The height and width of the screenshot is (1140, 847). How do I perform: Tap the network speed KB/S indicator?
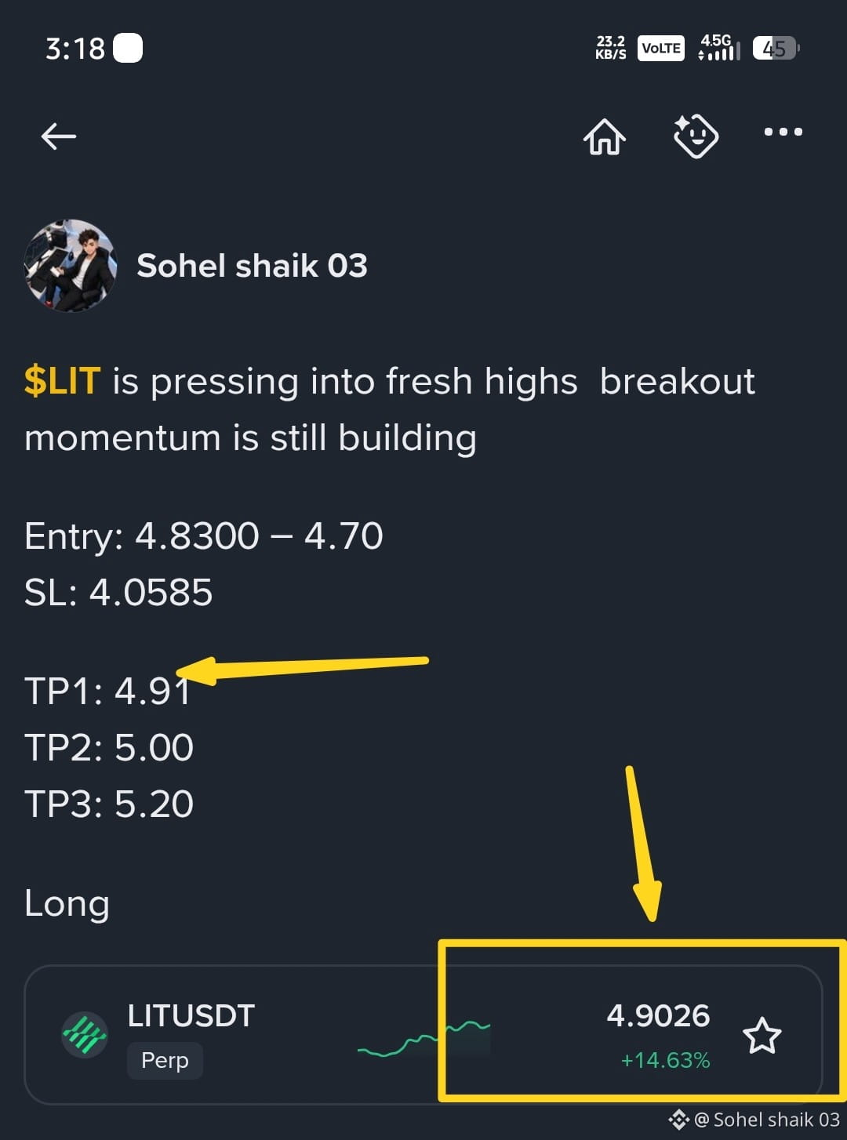point(611,47)
